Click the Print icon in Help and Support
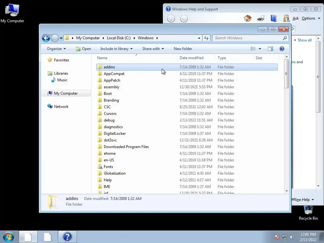Screen dimensions: 324x243 point(261,18)
